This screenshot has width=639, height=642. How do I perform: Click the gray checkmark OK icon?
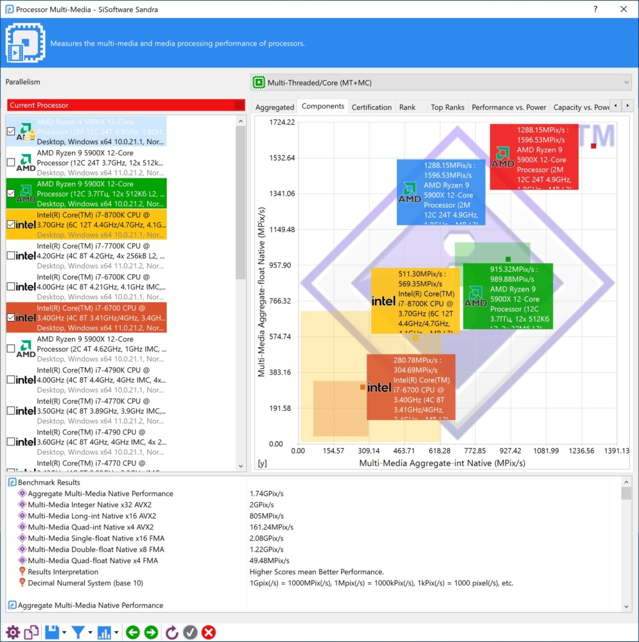click(x=190, y=632)
